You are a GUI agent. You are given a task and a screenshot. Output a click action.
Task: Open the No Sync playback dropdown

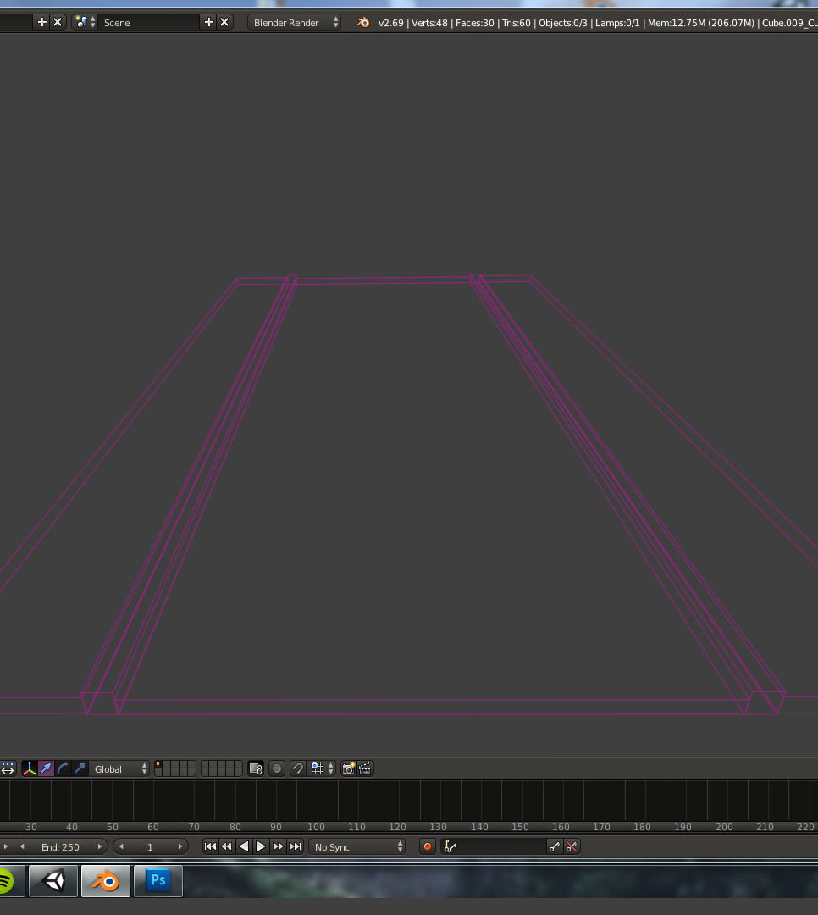357,846
